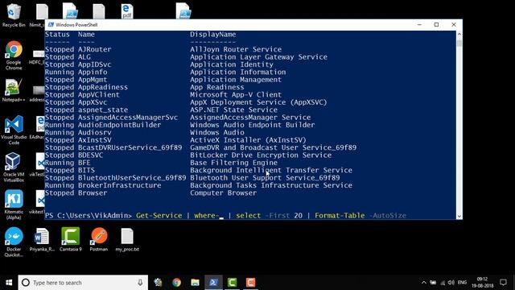Click the PowerShell scrollbar thumb
This screenshot has height=290, width=515.
coord(459,43)
